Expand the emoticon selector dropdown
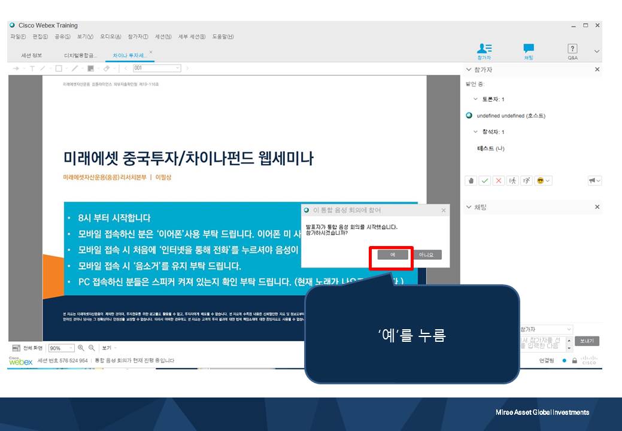The image size is (622, 431). tap(548, 181)
